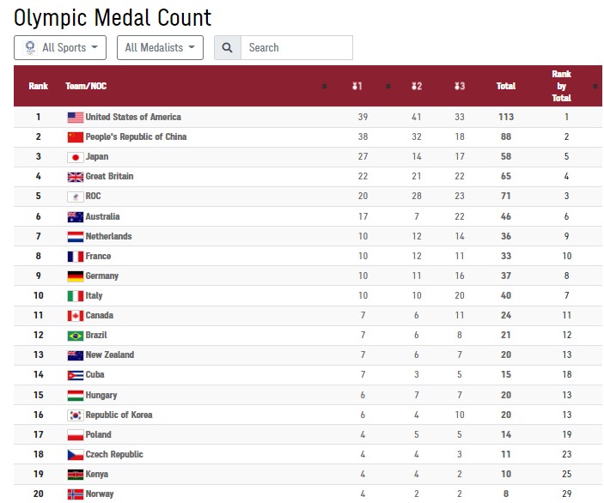
Task: Sort by silver medal column header
Action: (416, 86)
